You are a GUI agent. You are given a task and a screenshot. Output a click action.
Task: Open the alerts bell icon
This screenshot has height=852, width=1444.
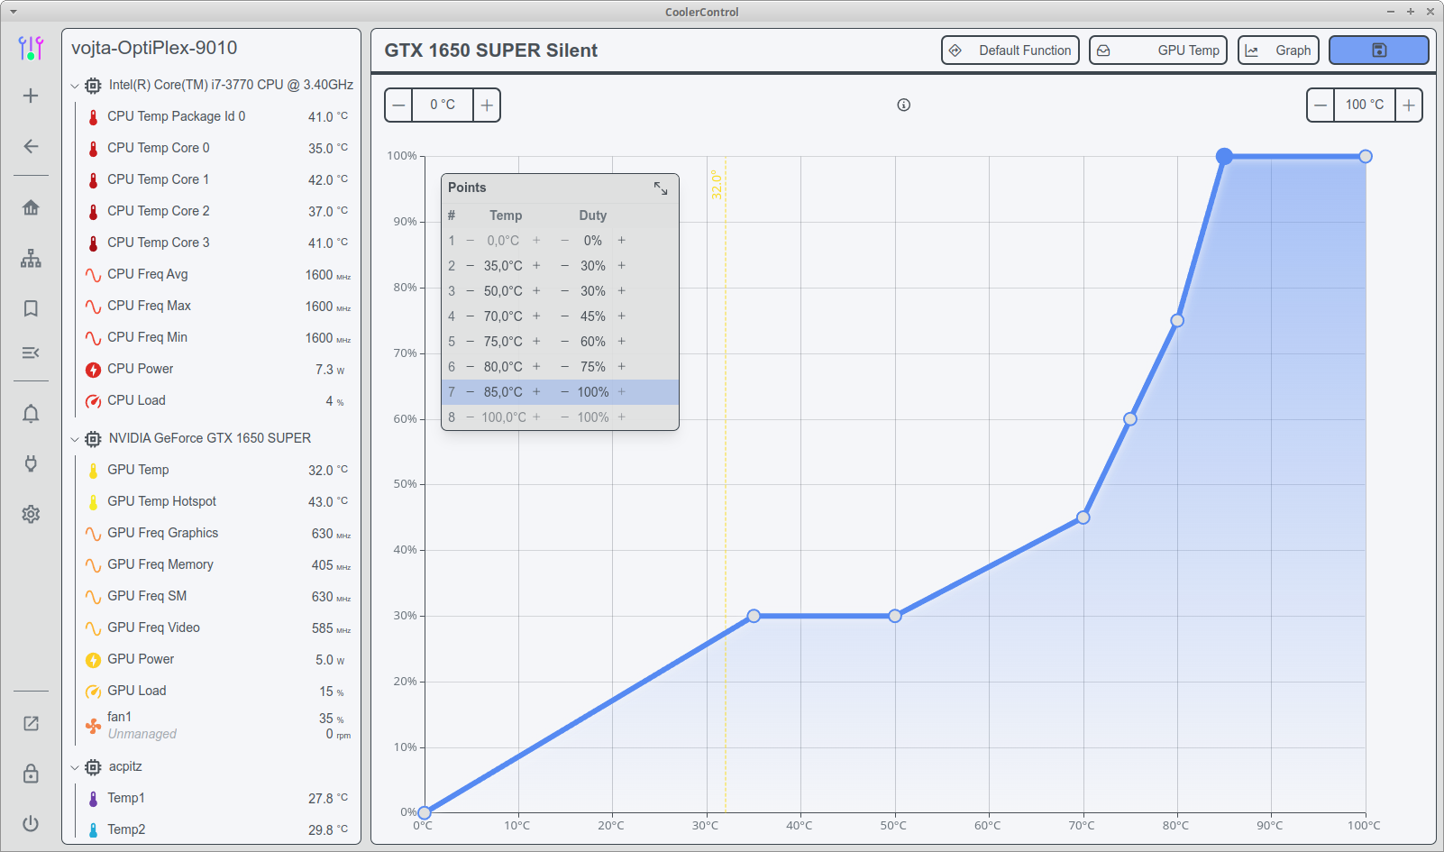(x=31, y=414)
